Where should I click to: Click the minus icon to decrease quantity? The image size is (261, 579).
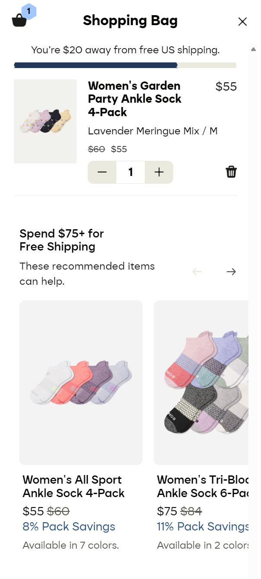point(102,172)
